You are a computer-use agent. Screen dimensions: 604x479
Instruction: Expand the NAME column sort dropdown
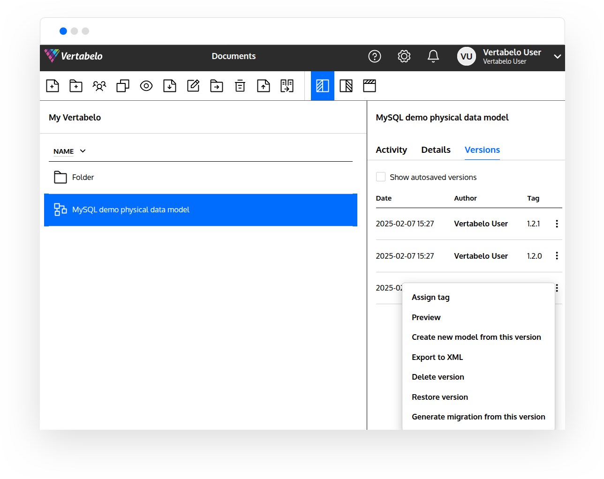83,151
